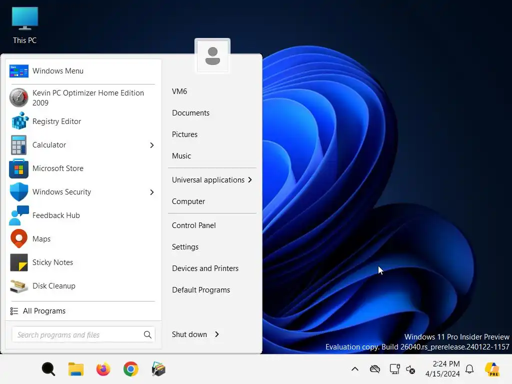Viewport: 512px width, 384px height.
Task: Launch Disk Cleanup drive icon
Action: [19, 286]
